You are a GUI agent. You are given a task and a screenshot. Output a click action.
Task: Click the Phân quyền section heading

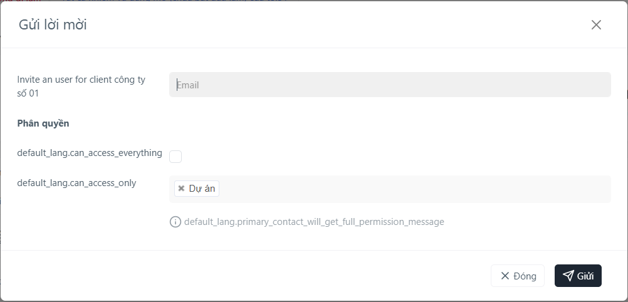pos(43,123)
